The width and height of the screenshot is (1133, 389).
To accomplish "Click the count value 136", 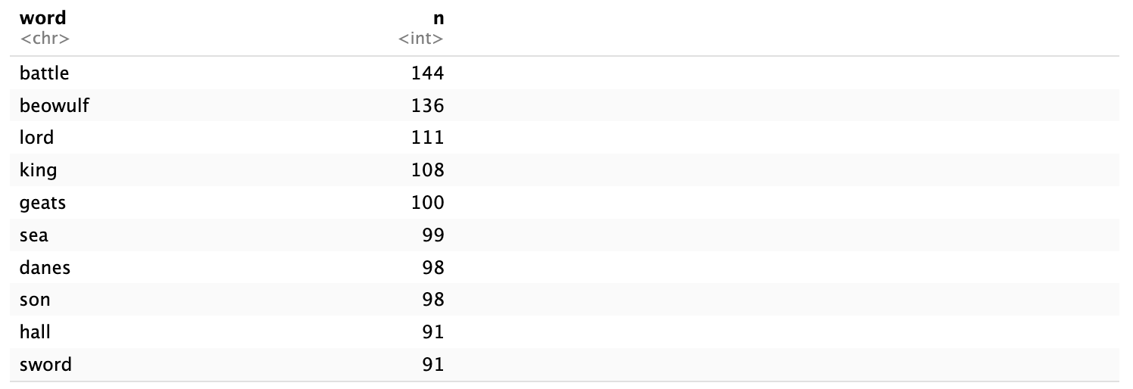I will click(427, 106).
